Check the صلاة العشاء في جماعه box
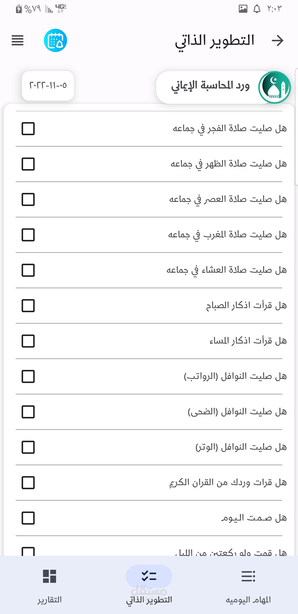 (x=28, y=270)
